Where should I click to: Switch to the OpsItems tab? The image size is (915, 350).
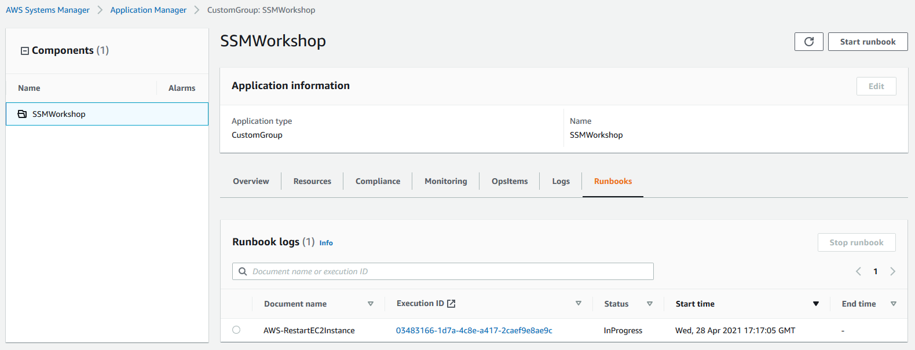coord(510,181)
